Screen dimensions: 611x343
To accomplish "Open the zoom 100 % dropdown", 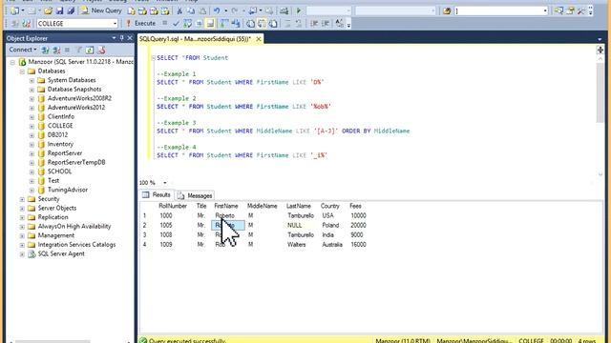I will coord(165,183).
